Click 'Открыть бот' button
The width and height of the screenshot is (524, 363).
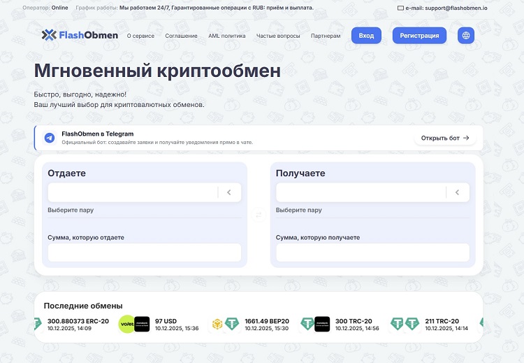click(x=445, y=138)
